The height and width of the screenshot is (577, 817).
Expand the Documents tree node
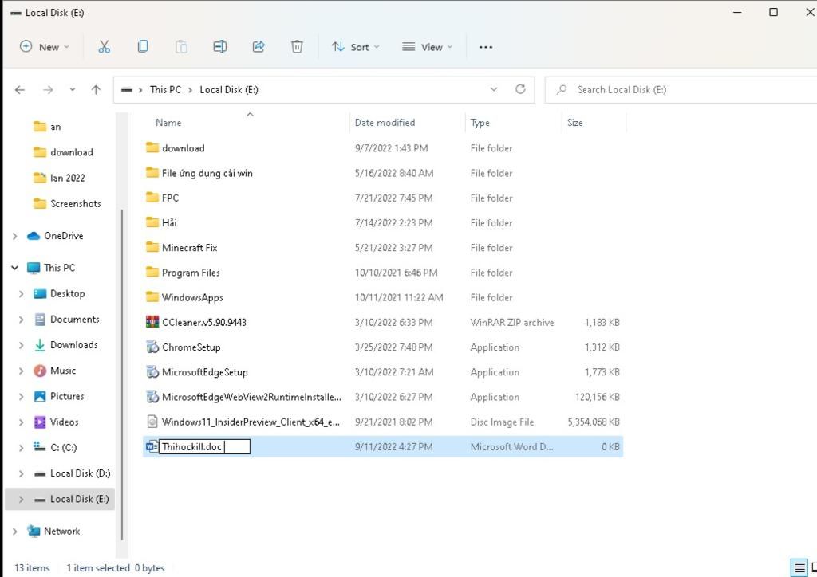click(x=22, y=320)
